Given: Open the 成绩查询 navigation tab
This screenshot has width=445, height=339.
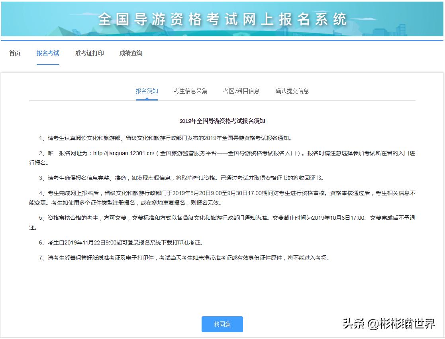Looking at the screenshot, I should coord(131,53).
